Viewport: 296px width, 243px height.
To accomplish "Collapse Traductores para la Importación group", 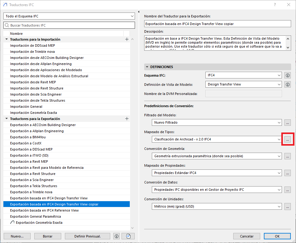I will 6,39.
